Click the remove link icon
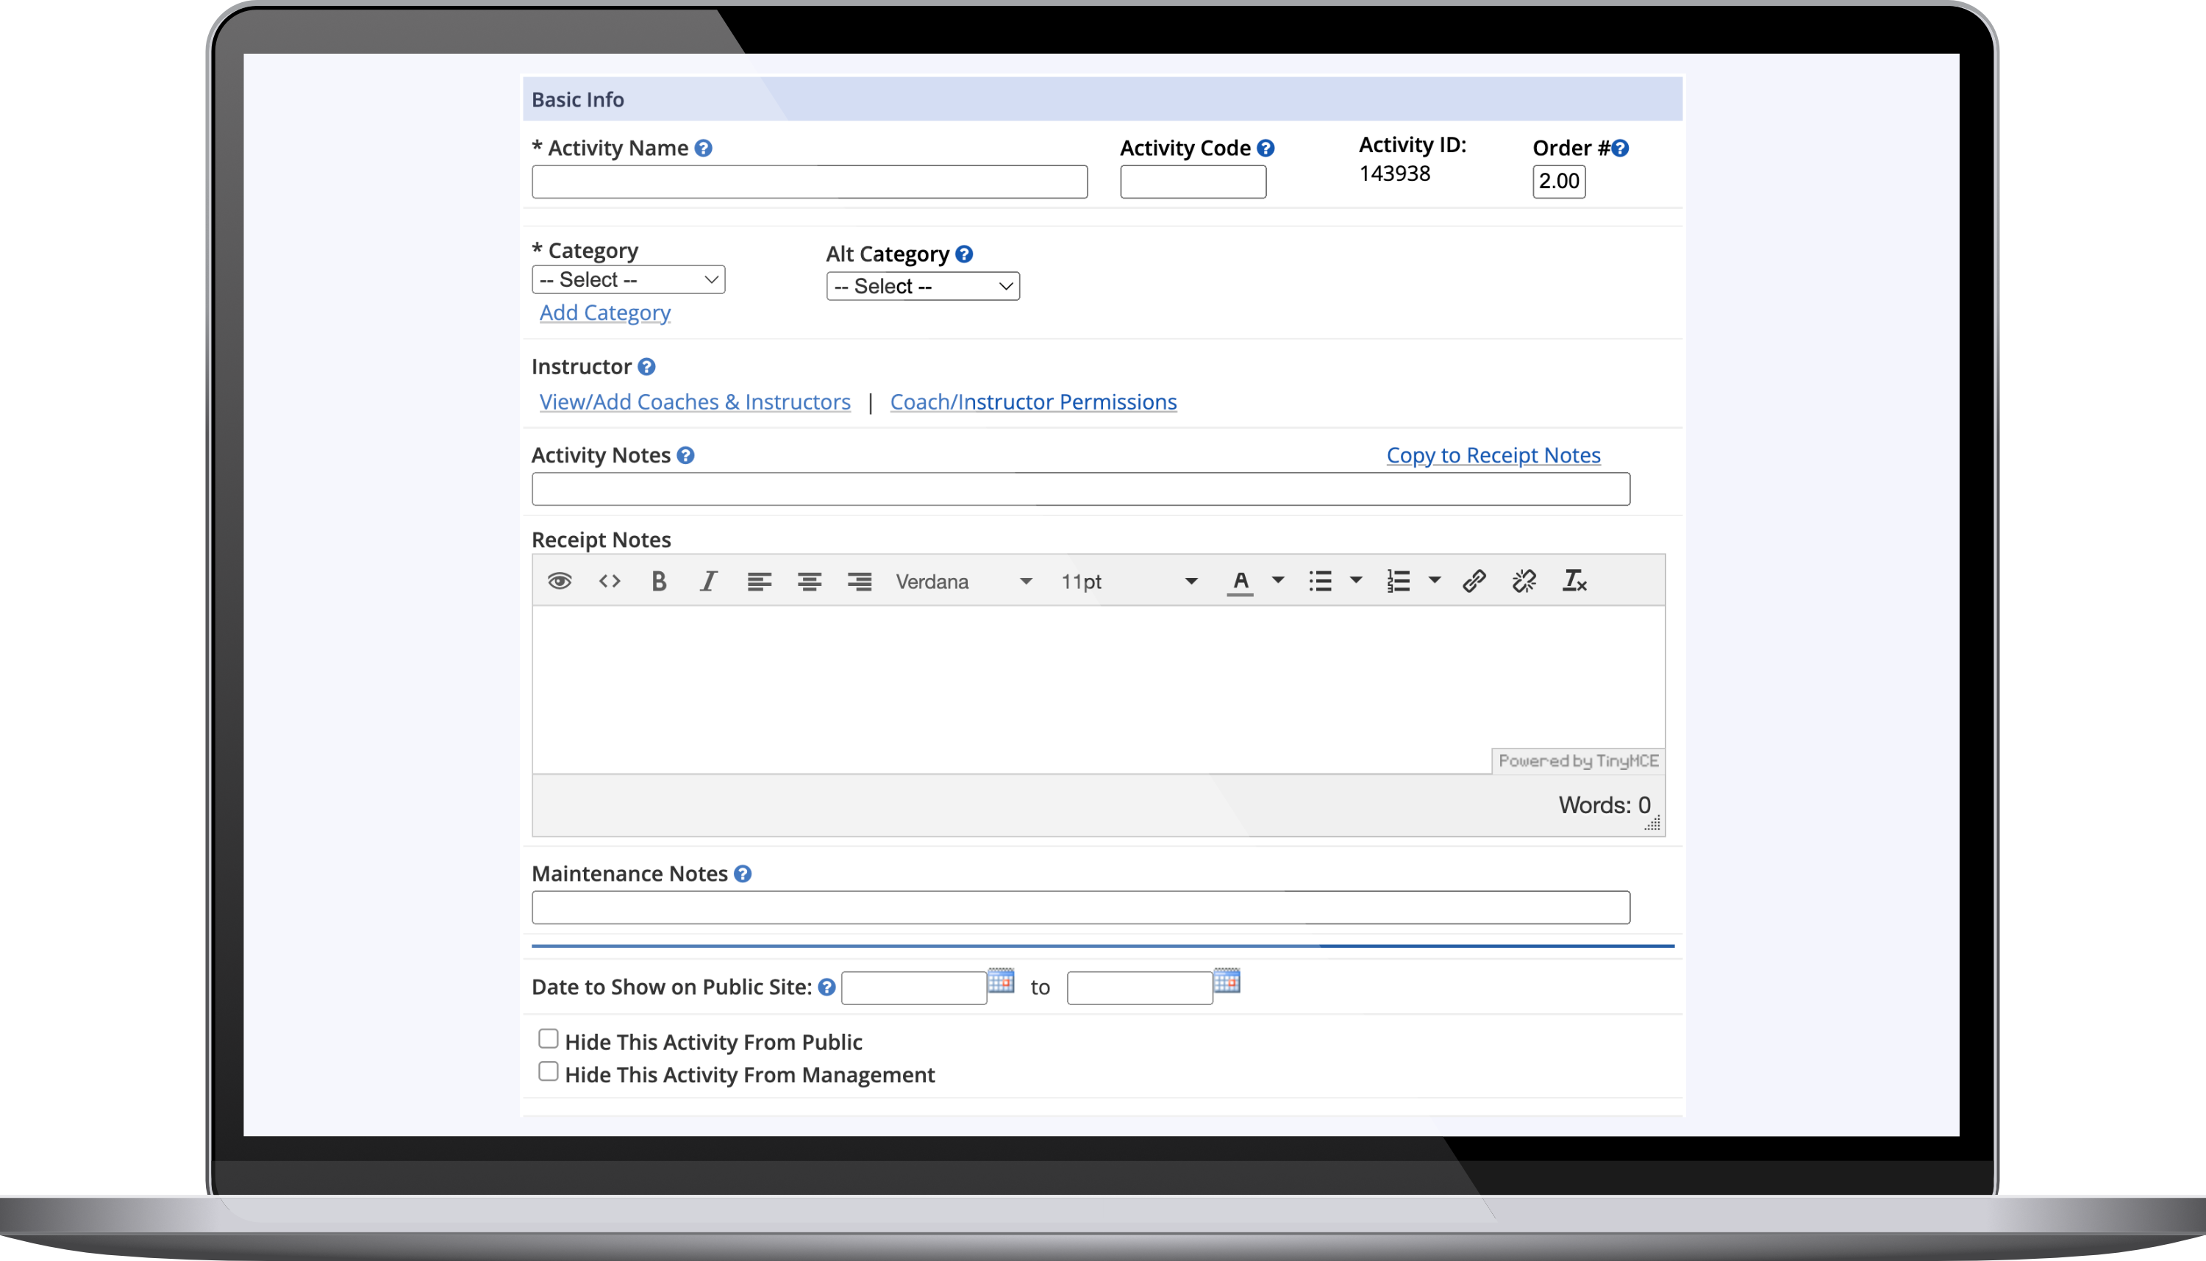 1524,581
